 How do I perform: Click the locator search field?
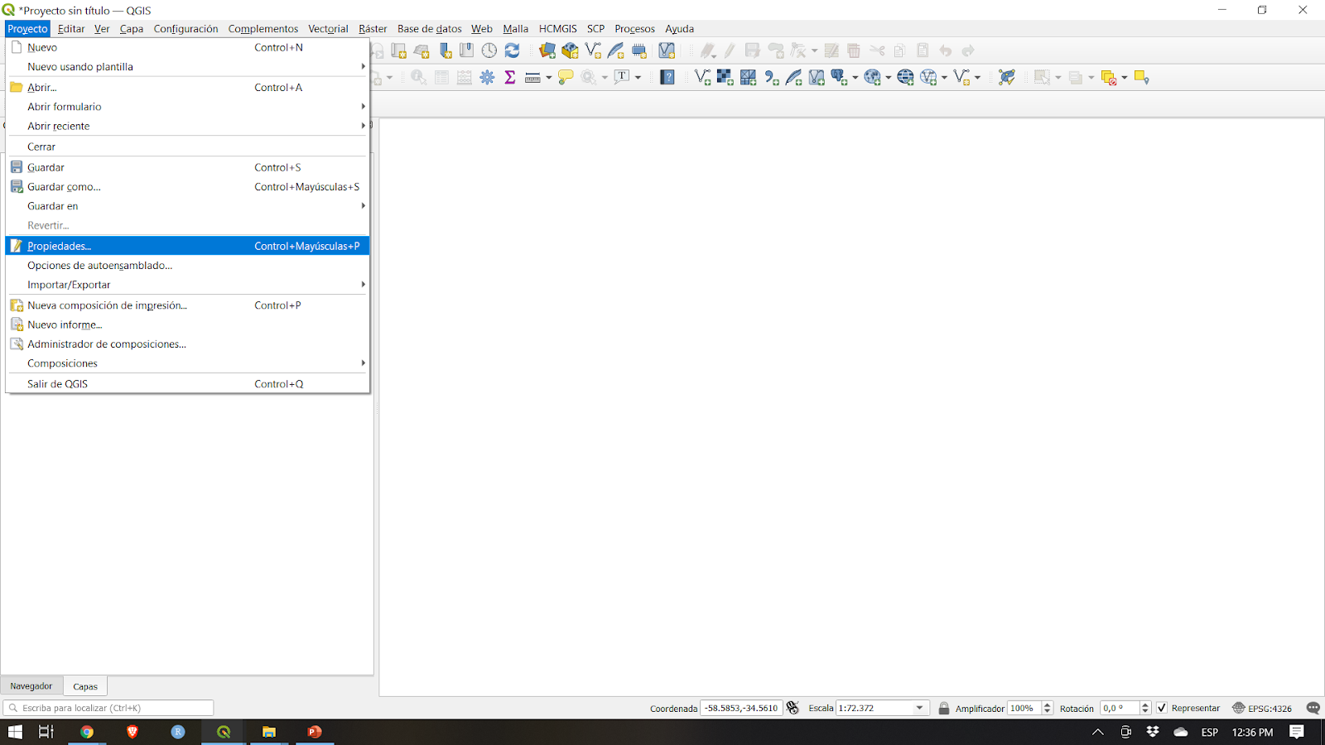click(108, 708)
